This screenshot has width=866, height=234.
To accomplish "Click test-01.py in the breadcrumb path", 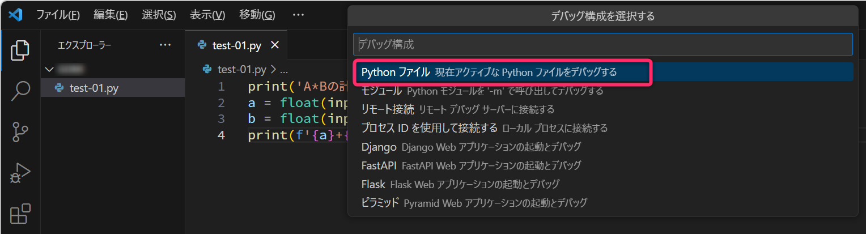I will [x=241, y=70].
